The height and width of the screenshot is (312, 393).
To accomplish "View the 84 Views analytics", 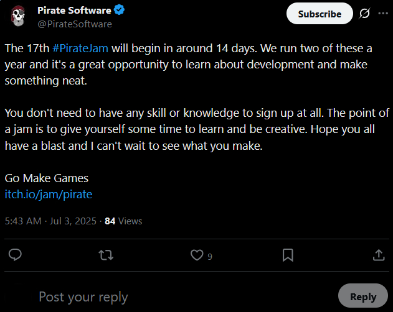I will [x=123, y=221].
